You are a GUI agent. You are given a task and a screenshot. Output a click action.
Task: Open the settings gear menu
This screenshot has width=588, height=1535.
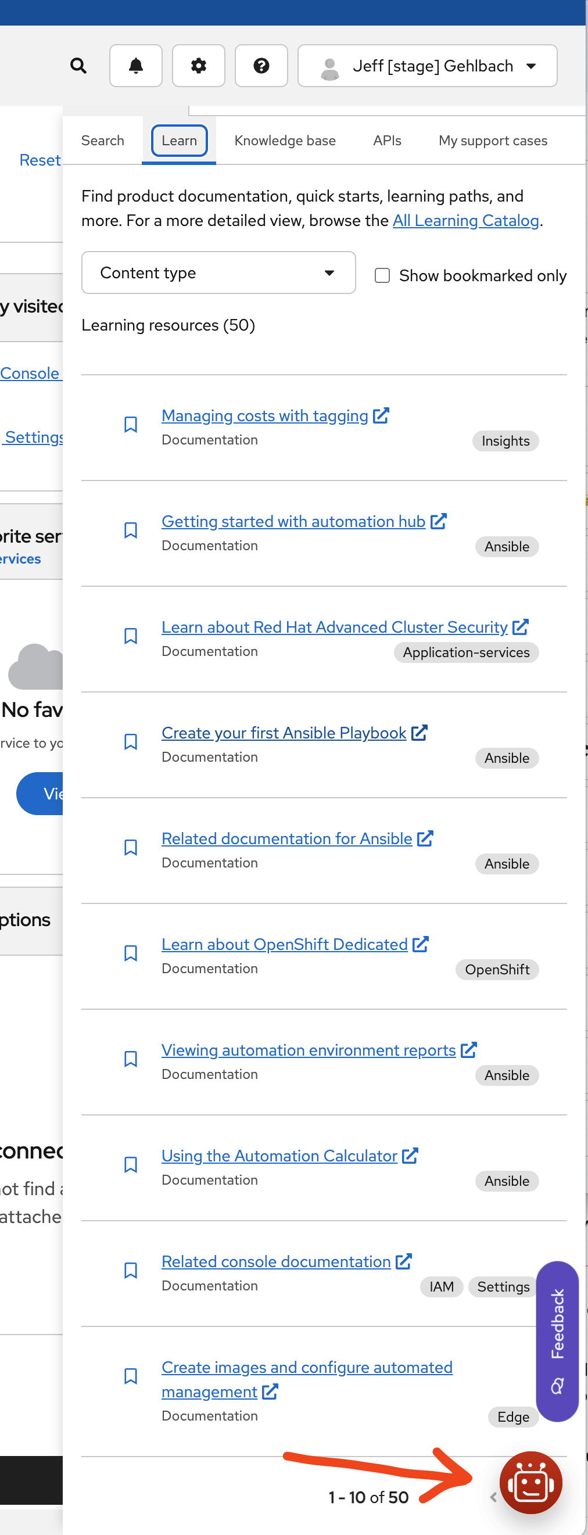[x=198, y=66]
